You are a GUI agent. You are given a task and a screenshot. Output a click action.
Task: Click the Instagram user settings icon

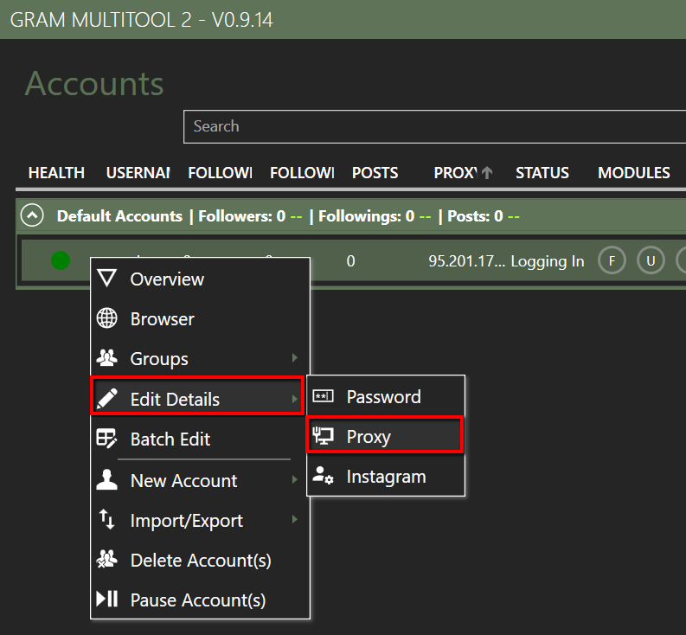[323, 476]
